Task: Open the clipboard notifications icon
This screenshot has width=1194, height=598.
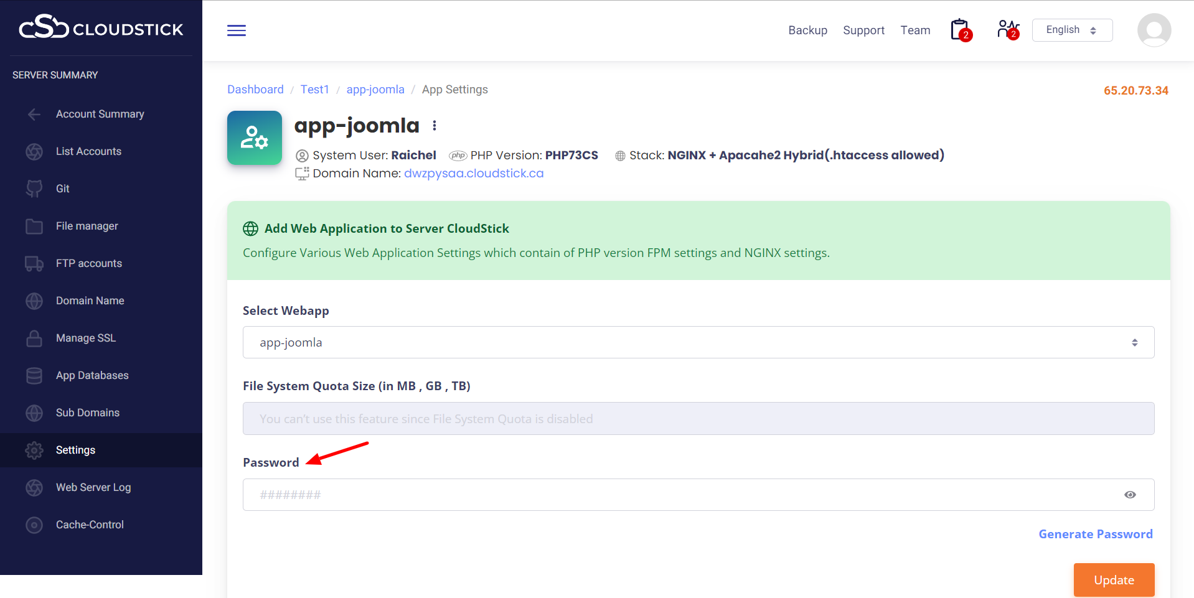Action: (961, 30)
